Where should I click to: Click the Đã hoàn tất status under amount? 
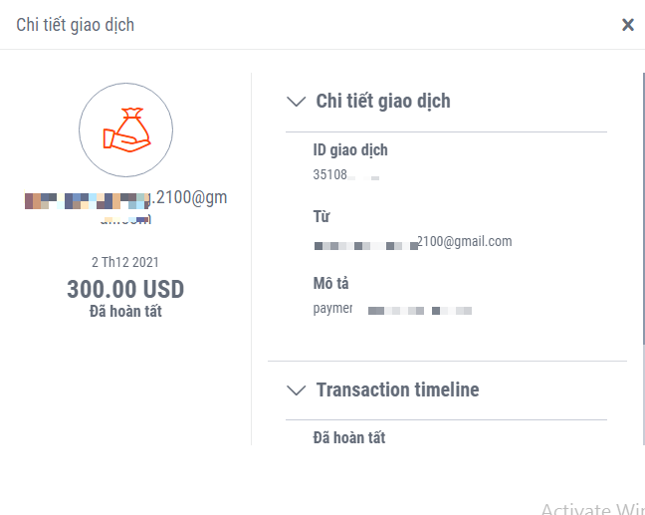click(125, 311)
